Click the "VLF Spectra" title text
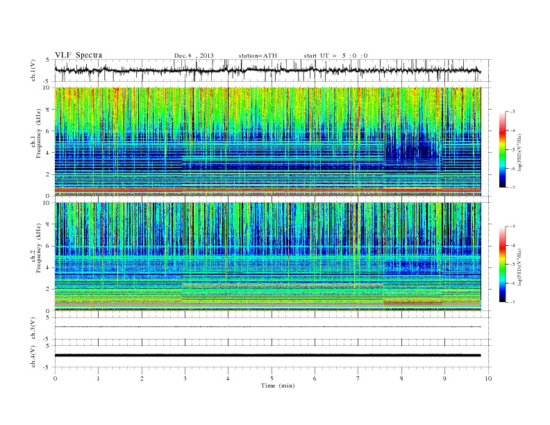Image resolution: width=550 pixels, height=425 pixels. click(78, 55)
